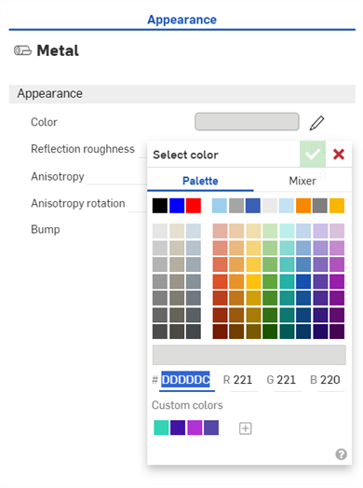Choose the slate violet custom color swatch
Image resolution: width=363 pixels, height=488 pixels.
[211, 427]
